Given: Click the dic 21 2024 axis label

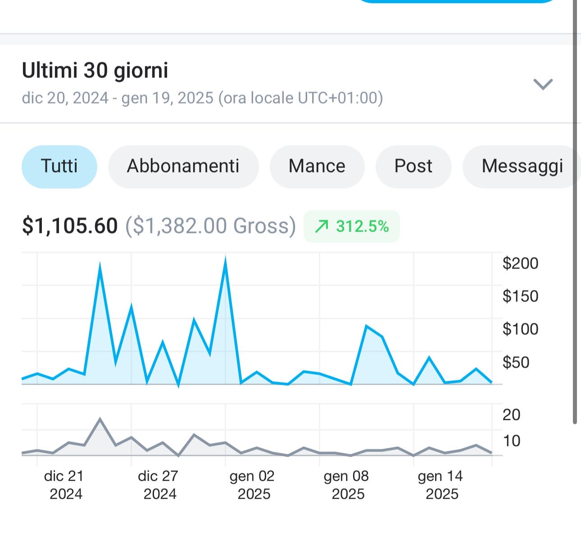Looking at the screenshot, I should tap(65, 485).
